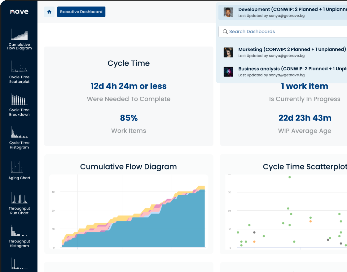
Task: Click the Executive Dashboard button
Action: click(x=81, y=12)
